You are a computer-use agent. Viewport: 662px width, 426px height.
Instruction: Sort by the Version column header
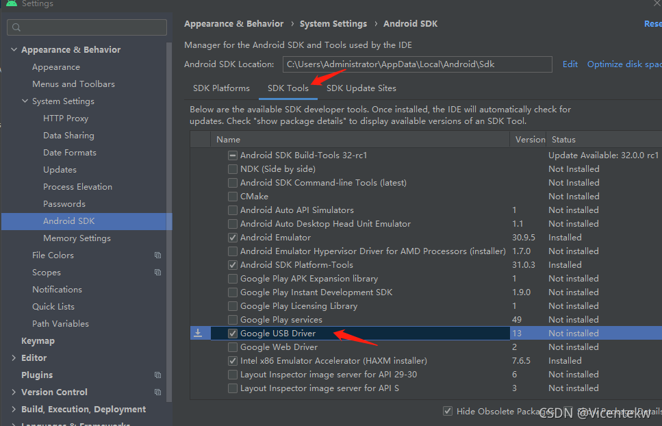528,139
